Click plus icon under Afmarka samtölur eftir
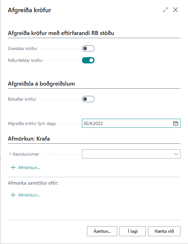Viewport: 188px width, 244px height. tap(13, 195)
